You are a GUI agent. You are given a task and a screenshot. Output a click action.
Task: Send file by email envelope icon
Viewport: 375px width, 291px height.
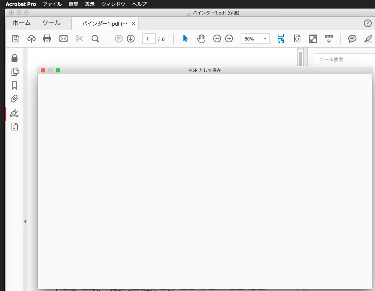63,39
